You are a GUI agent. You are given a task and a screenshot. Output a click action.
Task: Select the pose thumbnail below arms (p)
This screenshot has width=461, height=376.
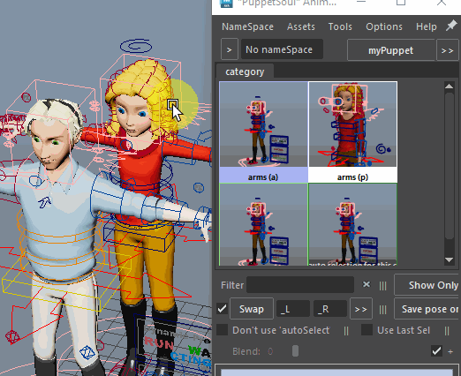[352, 224]
